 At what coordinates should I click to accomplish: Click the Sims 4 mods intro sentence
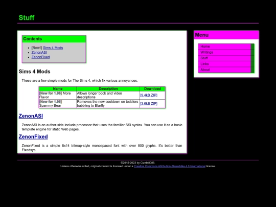(x=80, y=81)
